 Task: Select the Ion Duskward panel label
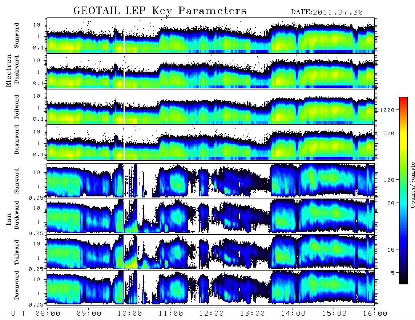(x=17, y=215)
